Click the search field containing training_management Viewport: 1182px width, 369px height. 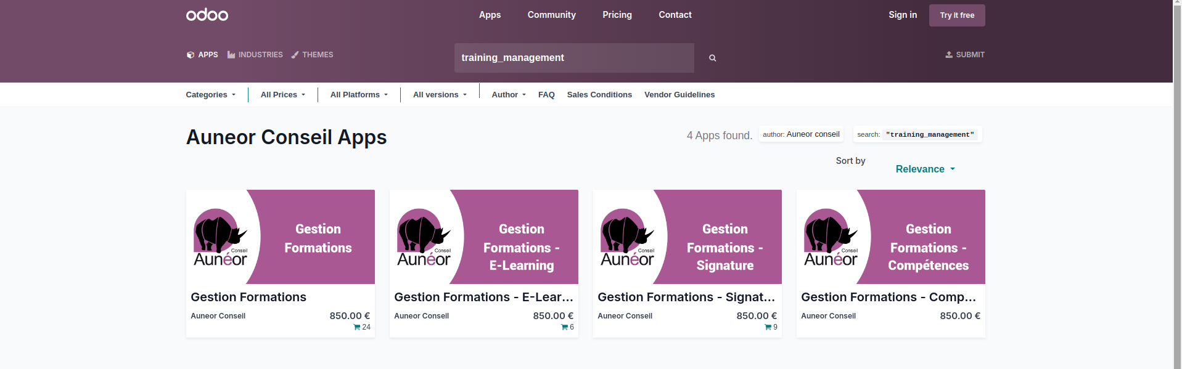573,58
